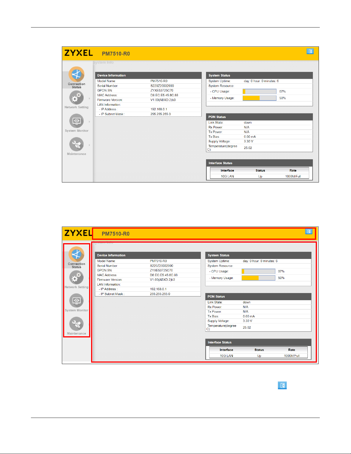Click CPU Usage bar in second screenshot

(258, 271)
